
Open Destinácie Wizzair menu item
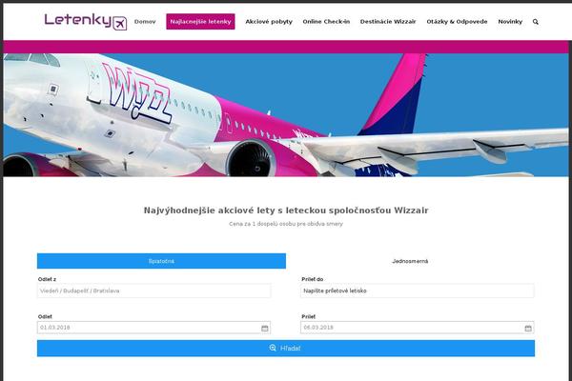click(388, 22)
